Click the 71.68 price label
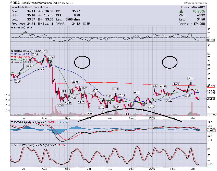 click(x=51, y=57)
